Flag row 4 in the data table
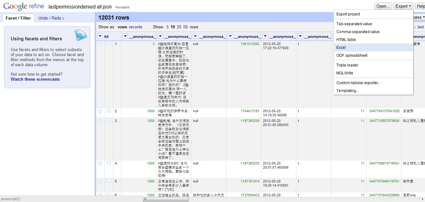This screenshot has width=425, height=202. [109, 163]
